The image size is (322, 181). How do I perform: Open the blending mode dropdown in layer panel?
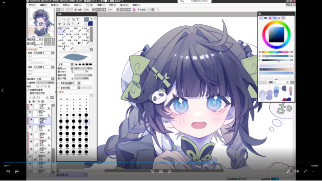[46, 79]
